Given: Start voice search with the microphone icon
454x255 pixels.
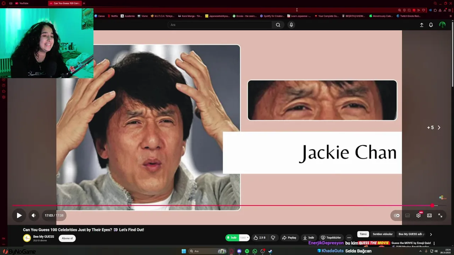Looking at the screenshot, I should click(x=291, y=25).
